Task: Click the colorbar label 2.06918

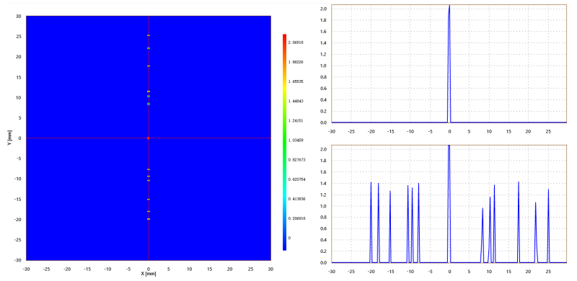Action: tap(296, 43)
